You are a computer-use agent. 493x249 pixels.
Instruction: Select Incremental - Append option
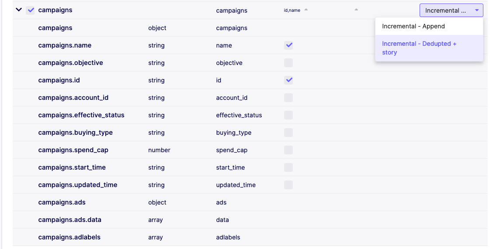coord(413,26)
